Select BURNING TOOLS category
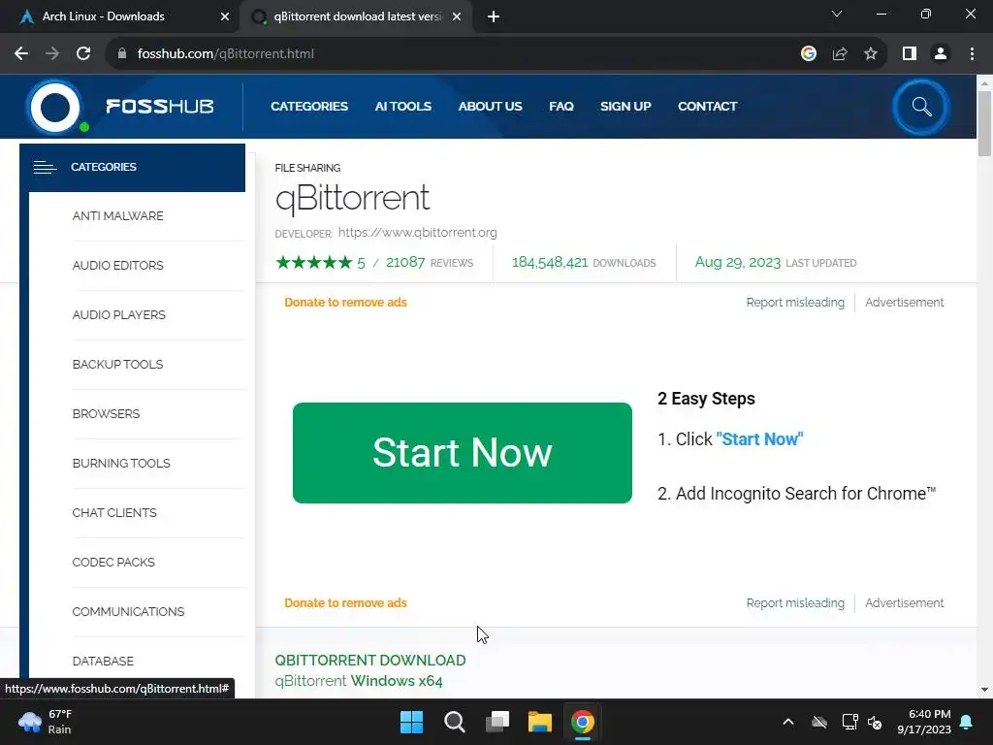The image size is (993, 745). point(121,463)
